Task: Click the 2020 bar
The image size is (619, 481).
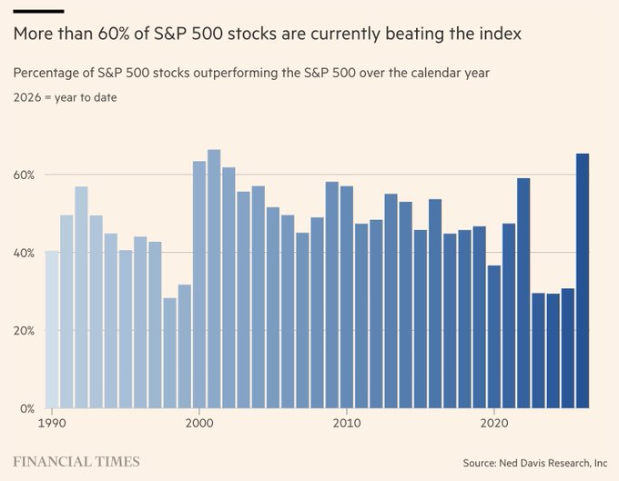Action: (494, 336)
